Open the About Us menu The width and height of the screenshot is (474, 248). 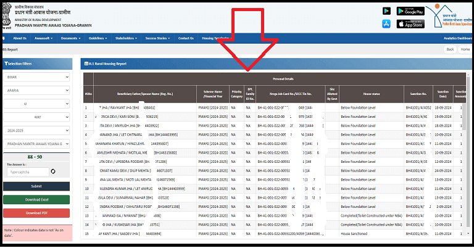point(20,38)
